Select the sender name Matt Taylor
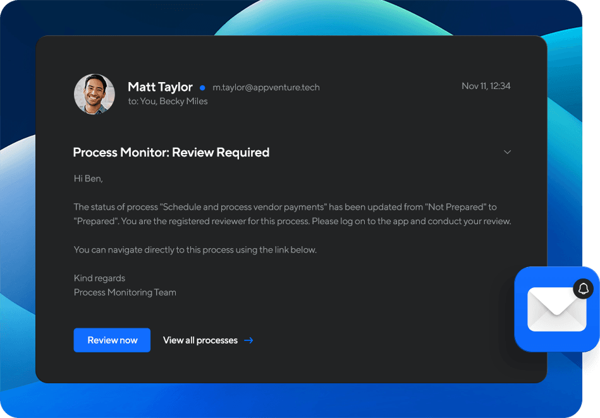Screen dimensions: 600x418 pyautogui.click(x=160, y=87)
